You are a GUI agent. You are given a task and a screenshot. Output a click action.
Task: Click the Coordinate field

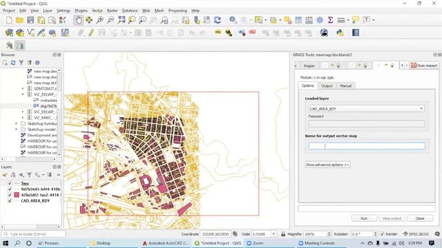click(x=215, y=234)
